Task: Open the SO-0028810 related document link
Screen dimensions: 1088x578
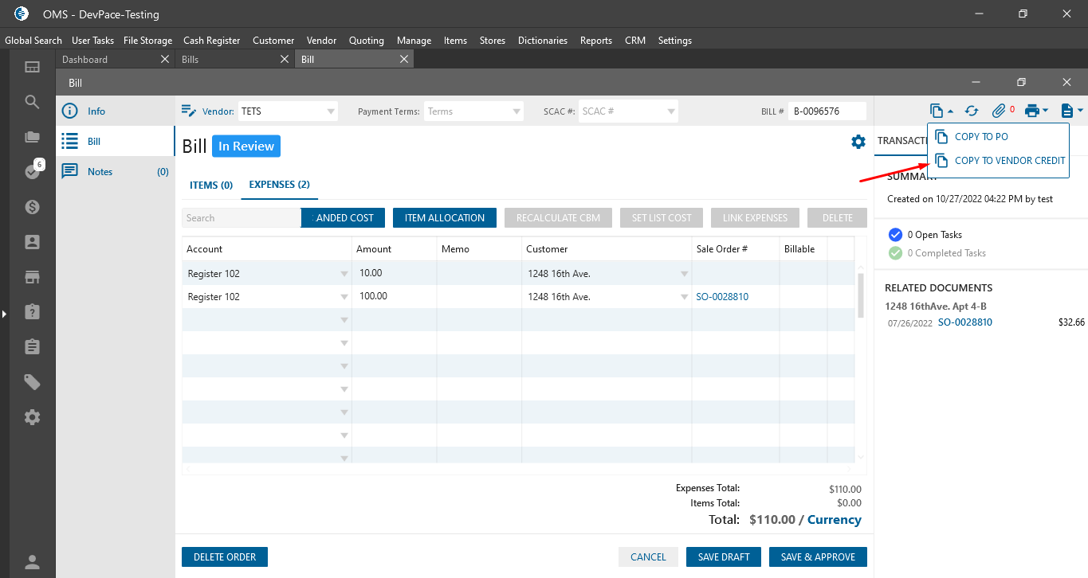Action: coord(964,322)
